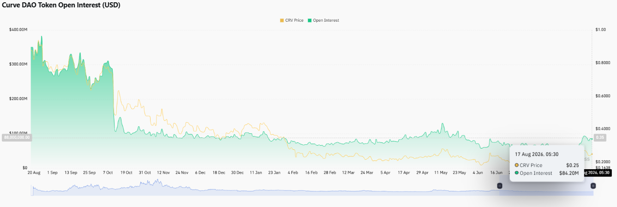Click the $300.00M left axis label
617x207 pixels.
point(18,64)
